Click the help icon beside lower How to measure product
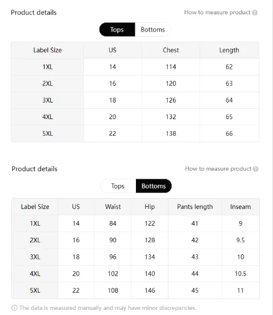This screenshot has height=315, width=273. [x=255, y=169]
